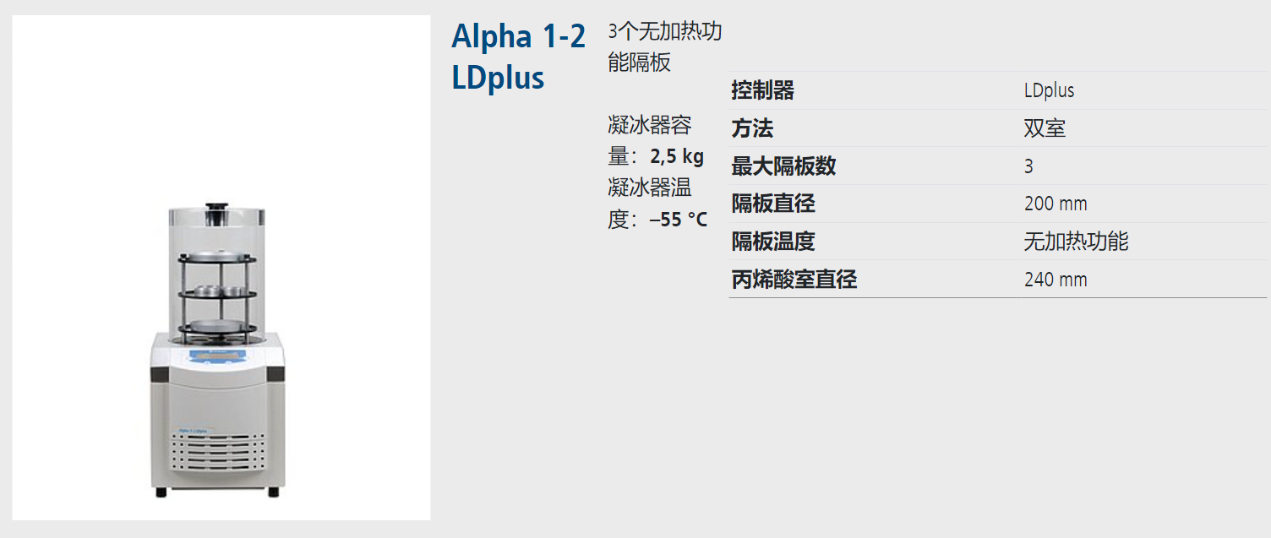Click the value 3 for max shelves
Screen dimensions: 1271x538
(x=1028, y=166)
